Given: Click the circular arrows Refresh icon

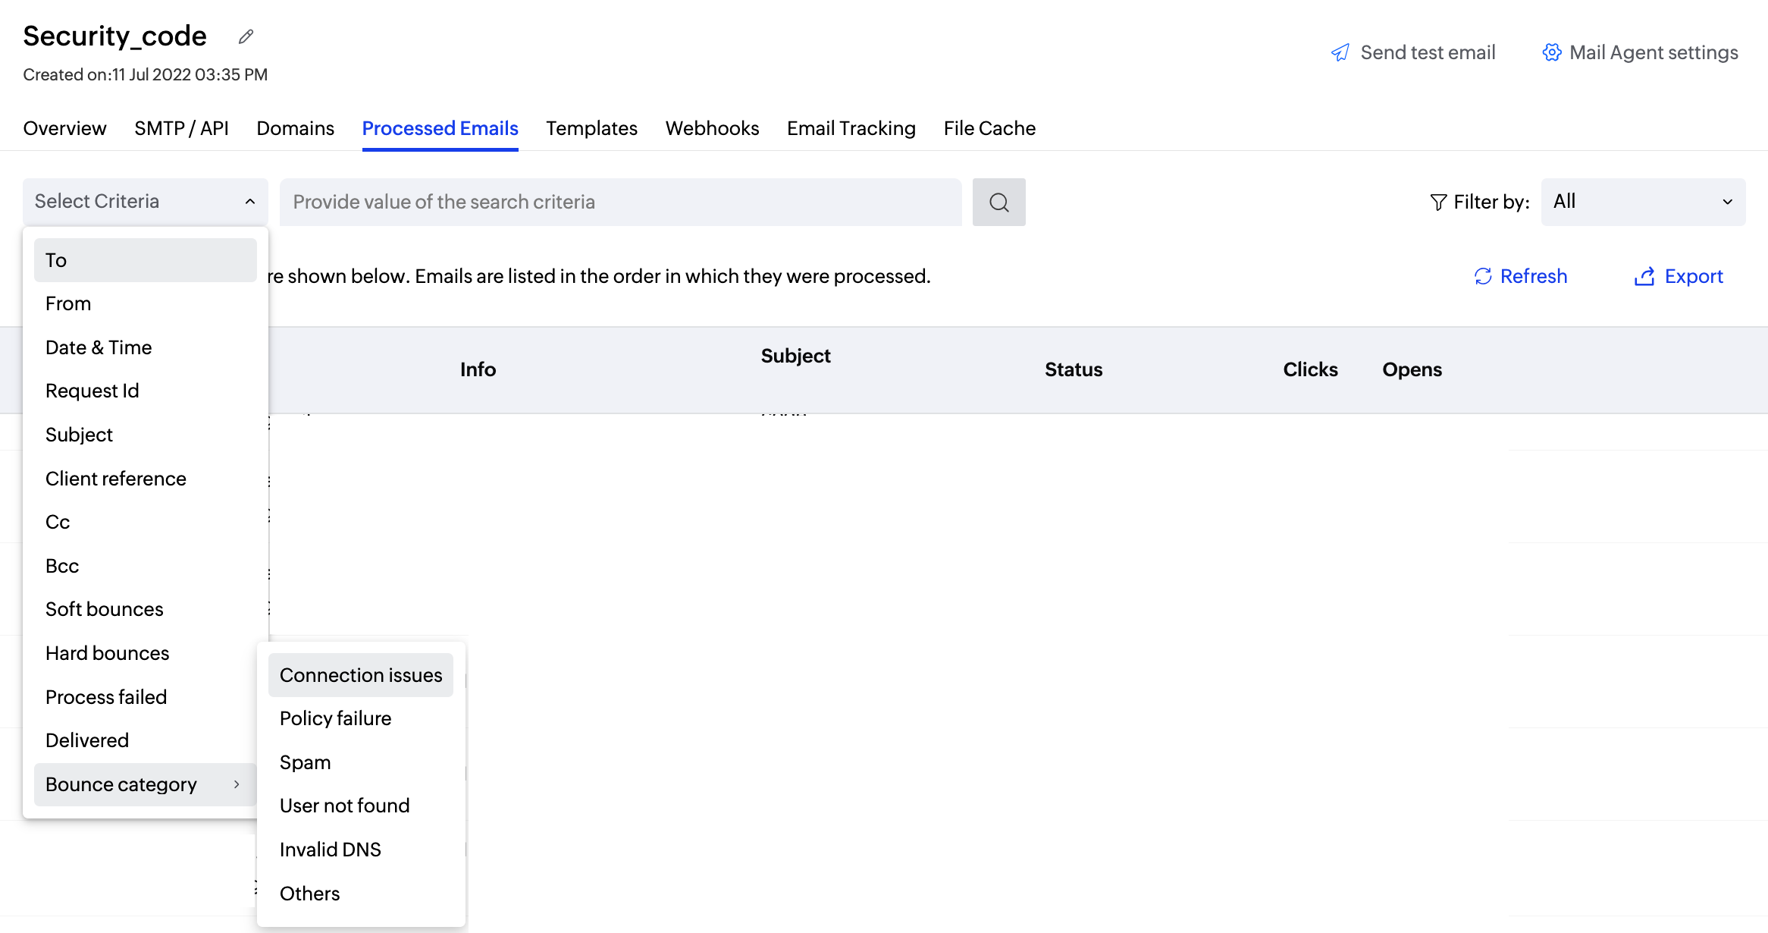Looking at the screenshot, I should point(1483,276).
